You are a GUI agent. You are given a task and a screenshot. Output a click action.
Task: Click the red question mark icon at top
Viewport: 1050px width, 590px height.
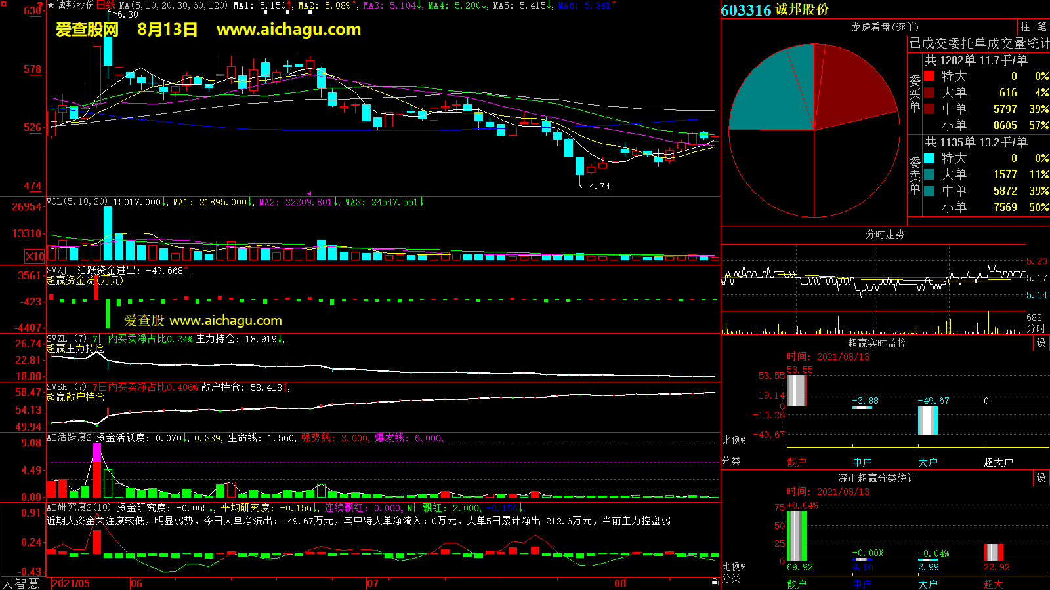pyautogui.click(x=41, y=5)
